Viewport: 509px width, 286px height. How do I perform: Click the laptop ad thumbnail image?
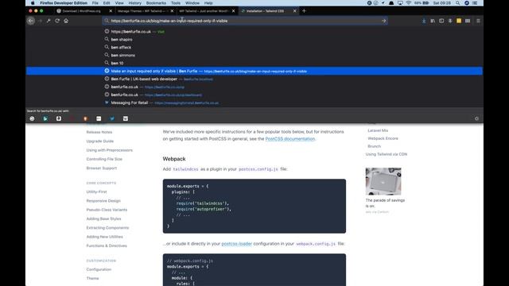pos(383,181)
